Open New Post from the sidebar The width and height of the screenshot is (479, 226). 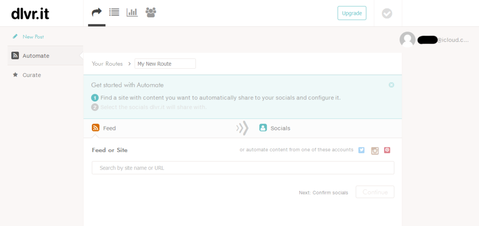(33, 36)
